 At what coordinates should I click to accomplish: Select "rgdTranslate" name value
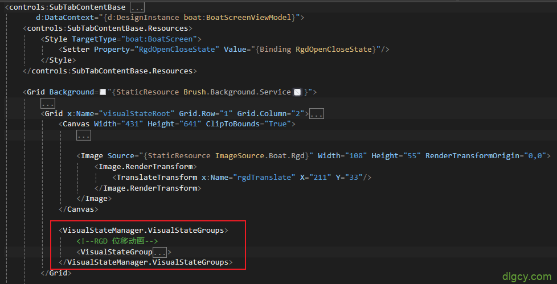[x=264, y=177]
